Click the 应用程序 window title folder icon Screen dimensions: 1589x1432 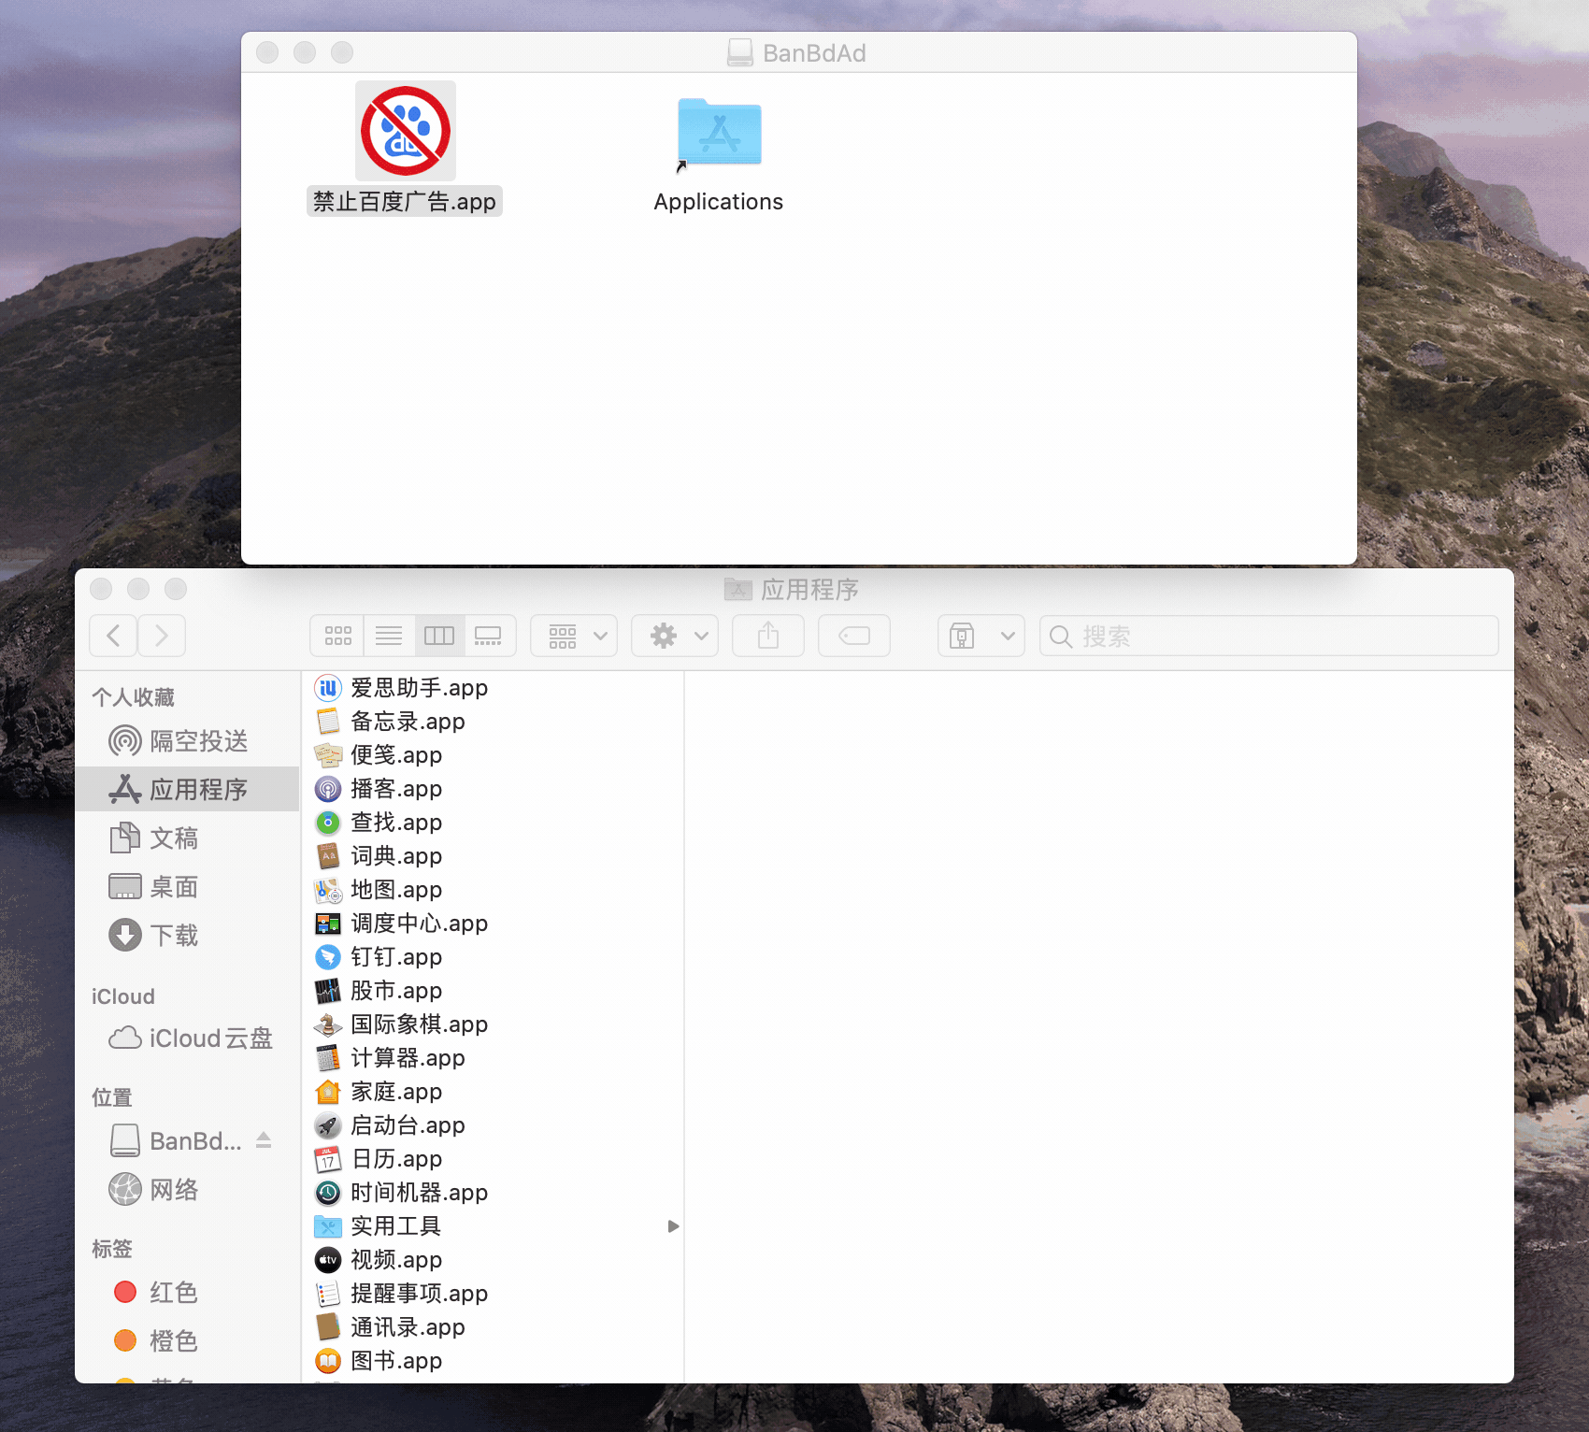738,589
